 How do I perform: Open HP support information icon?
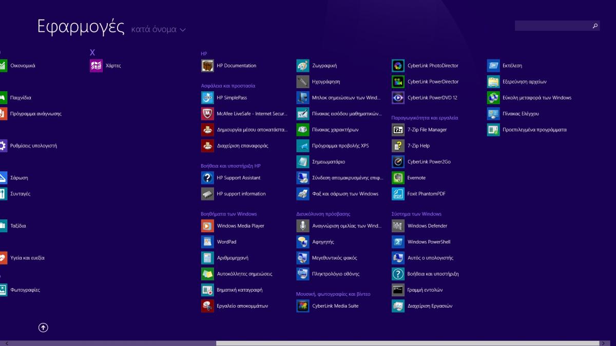coord(207,194)
